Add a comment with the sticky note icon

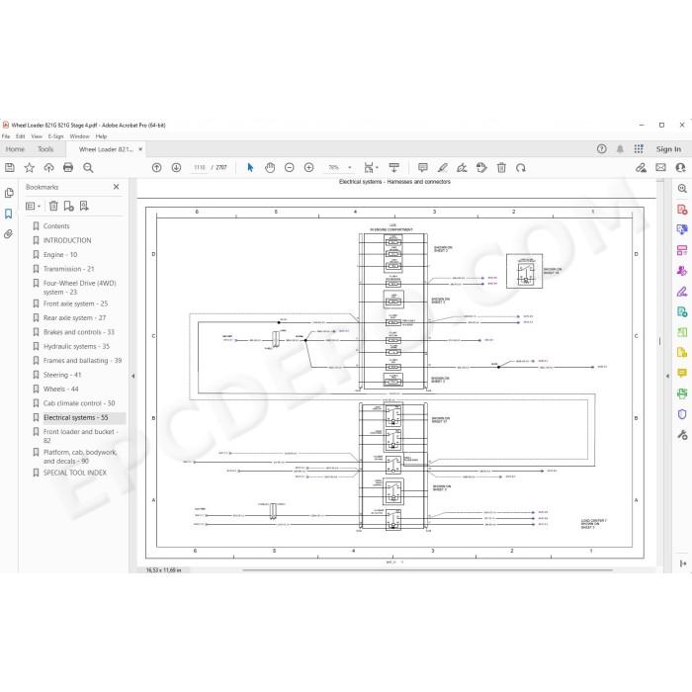click(x=423, y=168)
